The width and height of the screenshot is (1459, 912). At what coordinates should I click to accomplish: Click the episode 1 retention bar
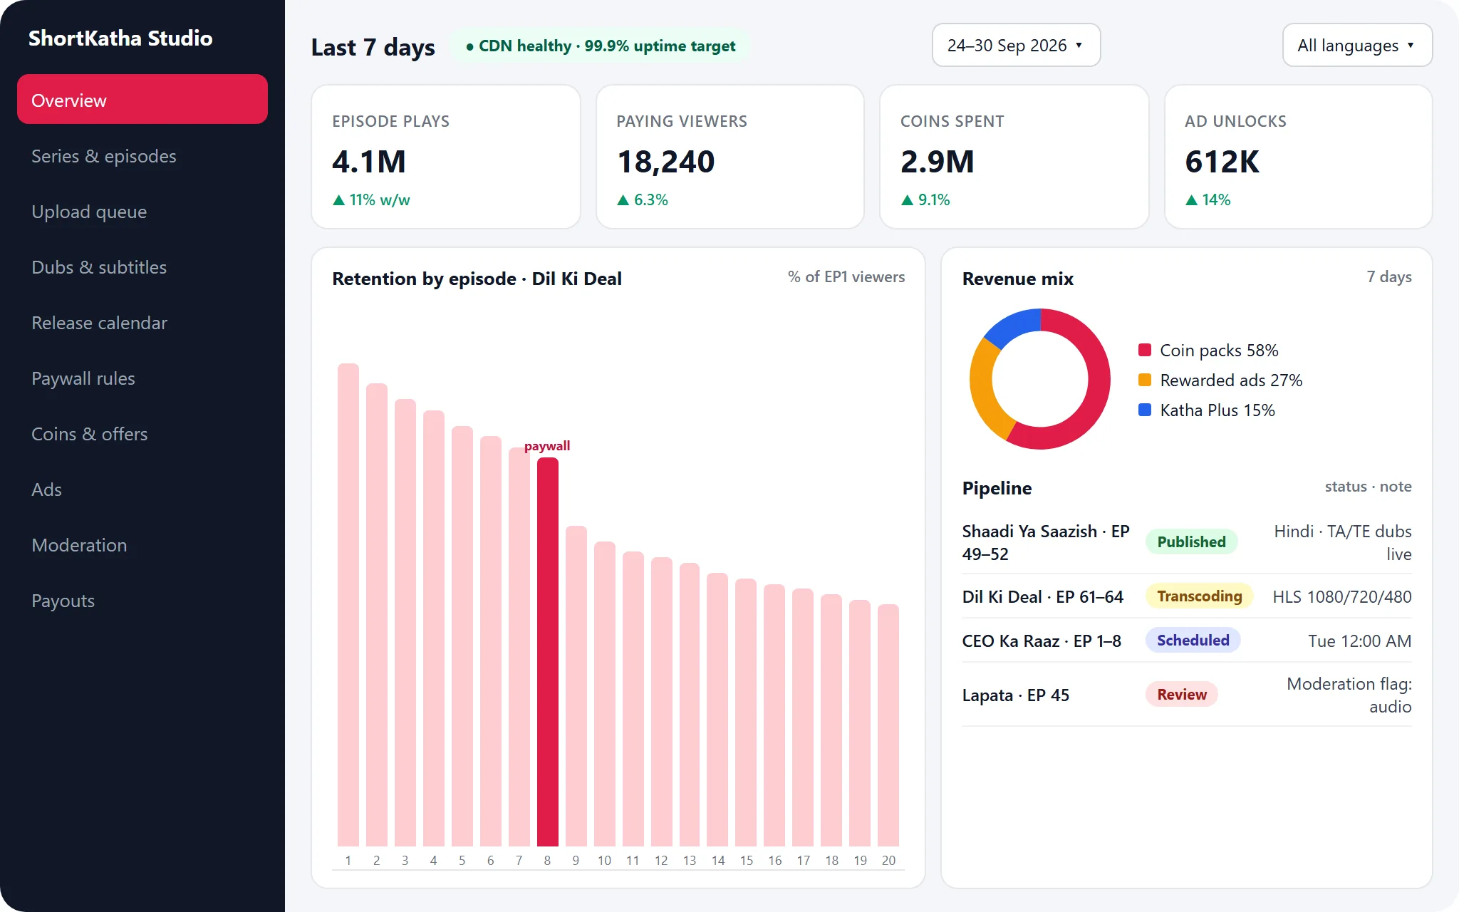[x=348, y=605]
